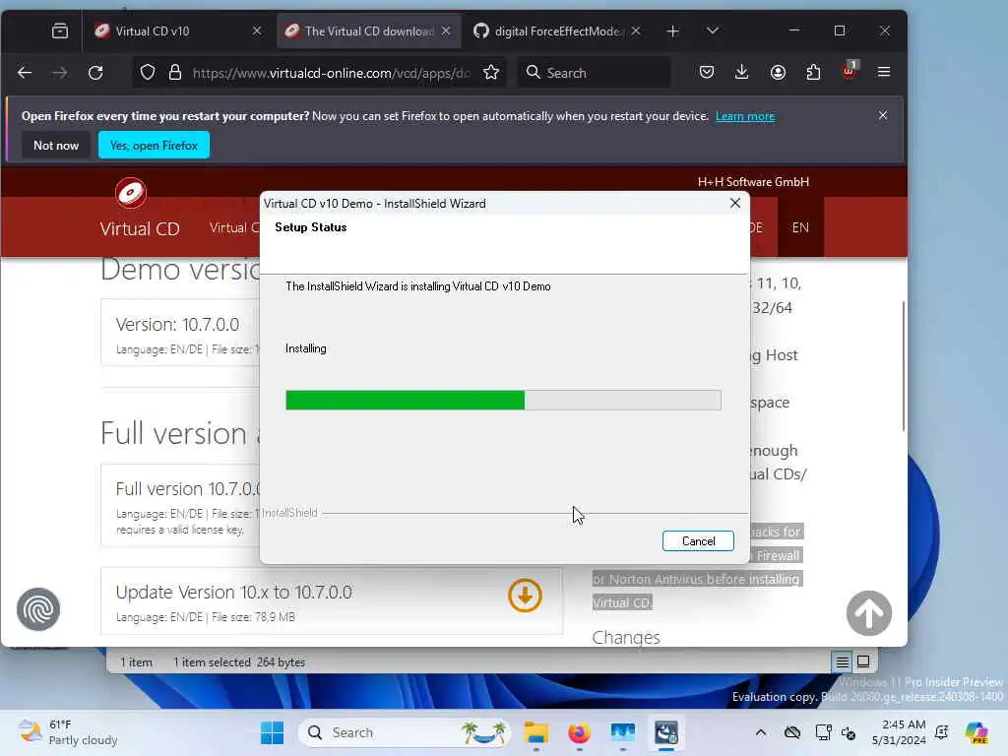Go back to previous page
The height and width of the screenshot is (756, 1008).
(25, 73)
